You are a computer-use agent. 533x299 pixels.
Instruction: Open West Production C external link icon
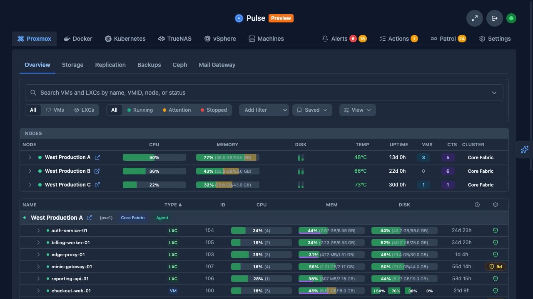[x=97, y=185]
